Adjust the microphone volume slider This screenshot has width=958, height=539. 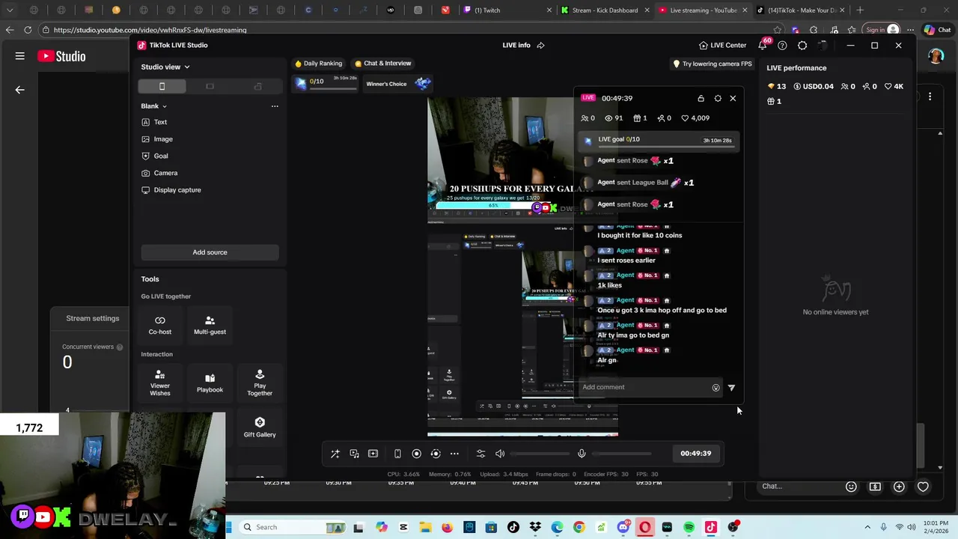pyautogui.click(x=622, y=454)
